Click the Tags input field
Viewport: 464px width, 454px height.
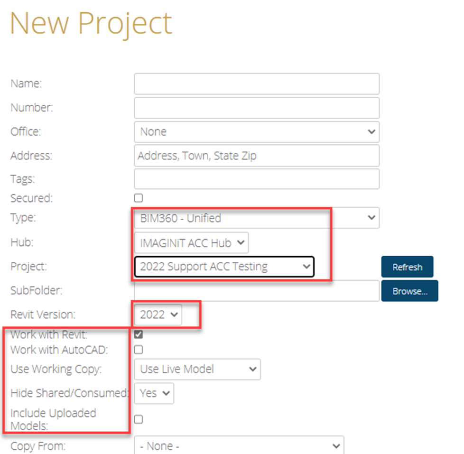[x=257, y=179]
